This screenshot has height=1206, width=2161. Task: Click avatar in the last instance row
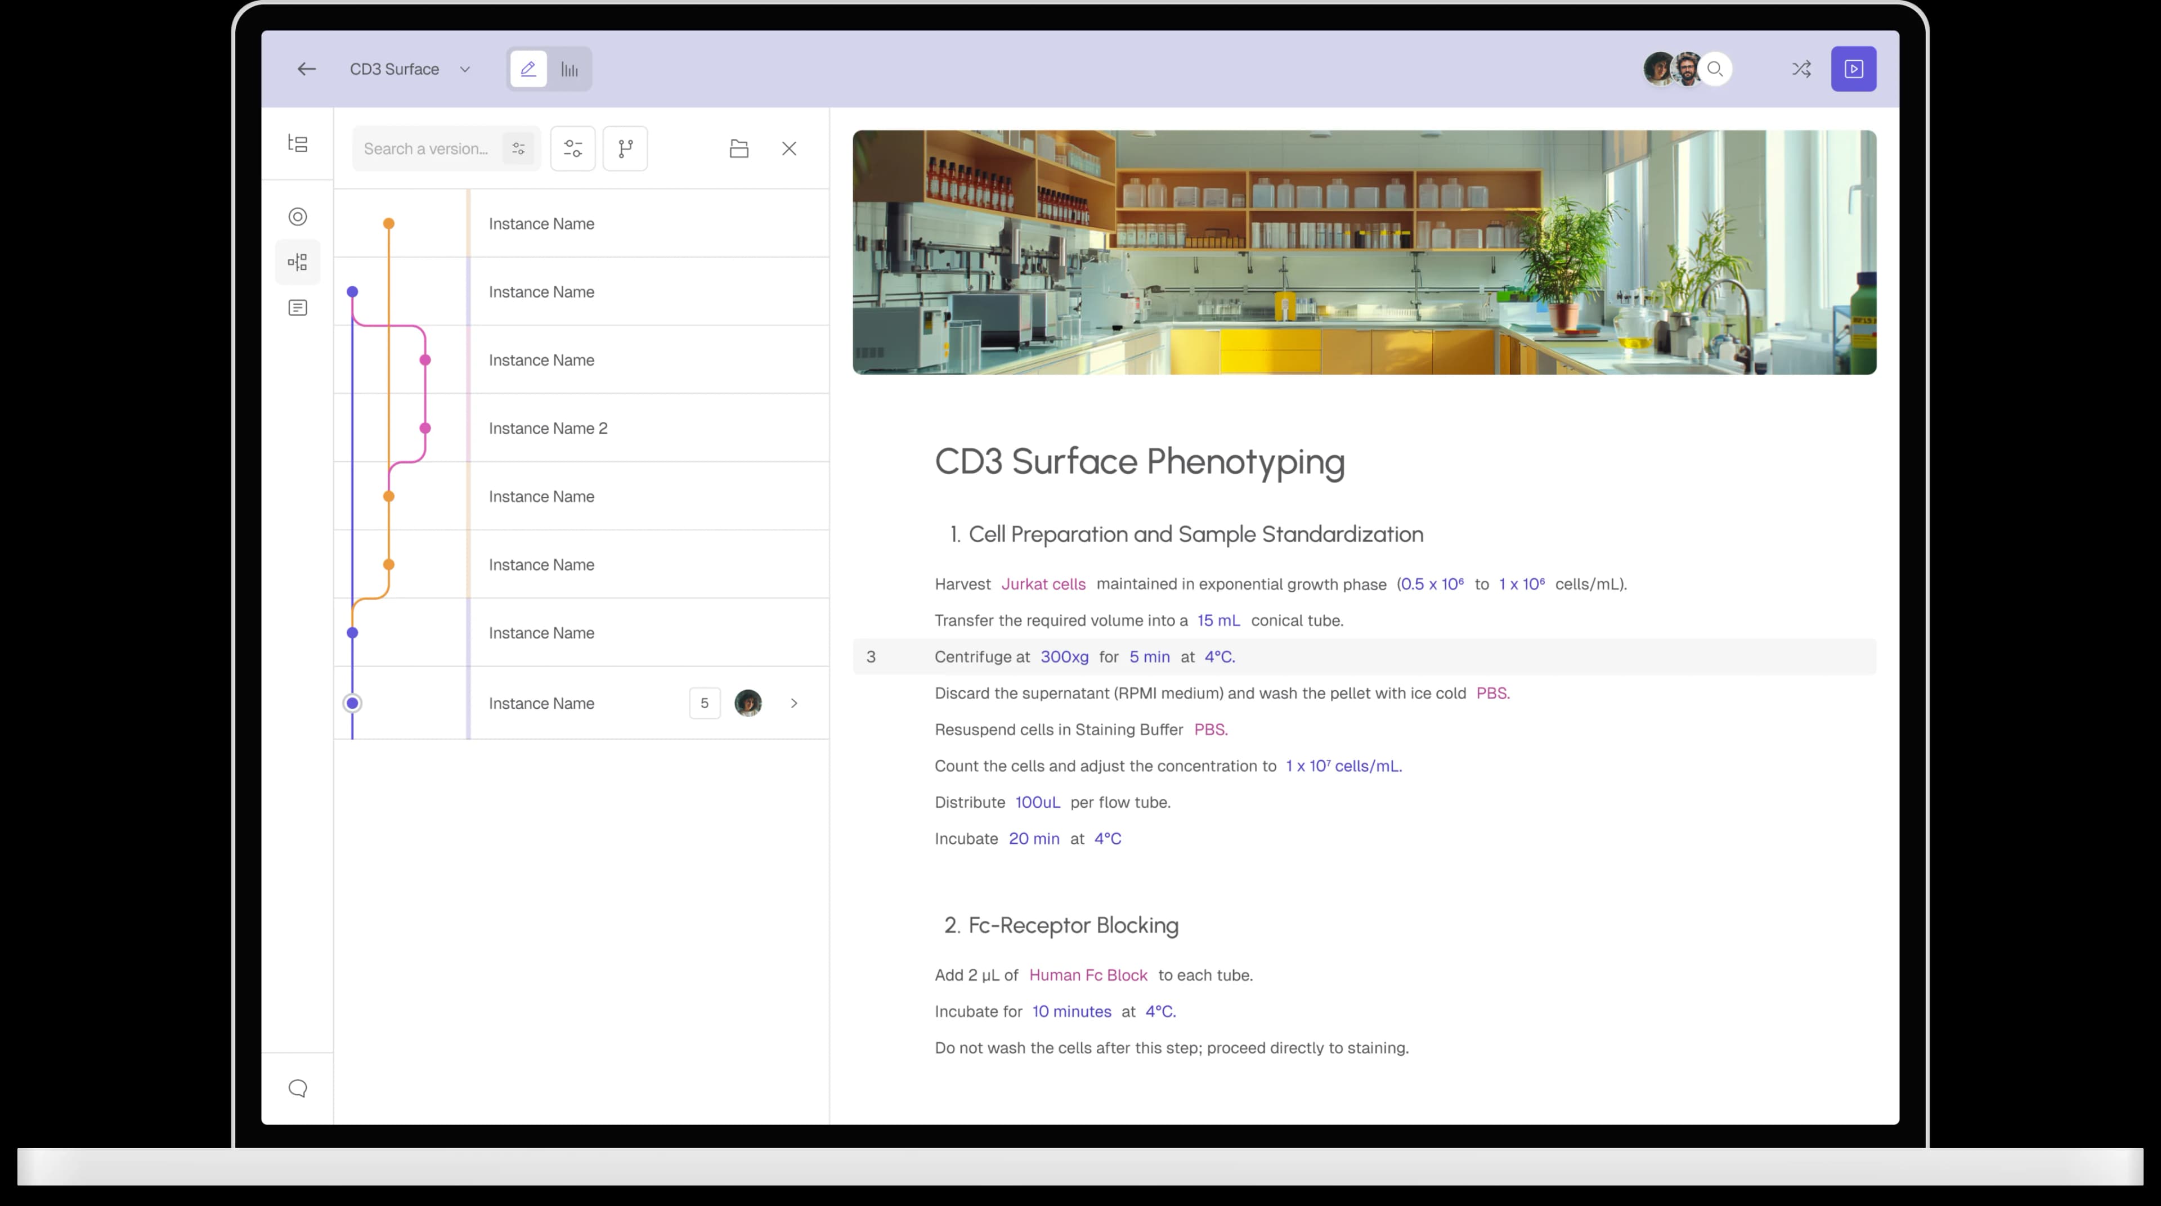(748, 703)
